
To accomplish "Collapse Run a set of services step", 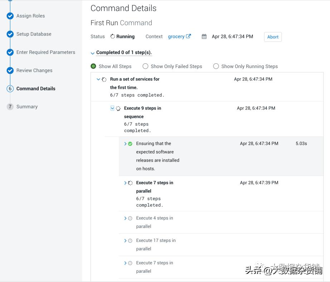I will point(98,79).
